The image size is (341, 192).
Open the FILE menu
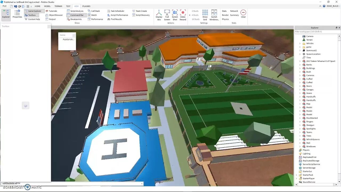coord(5,6)
